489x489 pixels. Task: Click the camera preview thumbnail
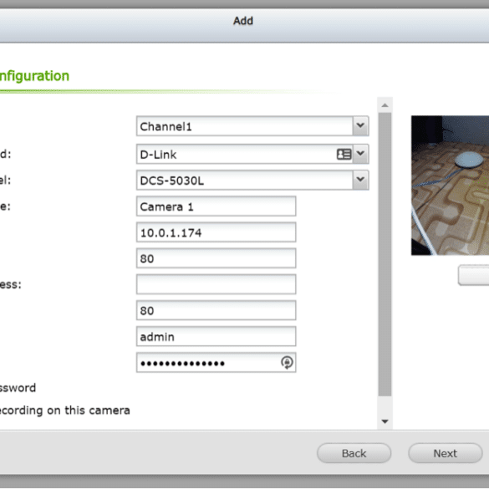coord(450,186)
